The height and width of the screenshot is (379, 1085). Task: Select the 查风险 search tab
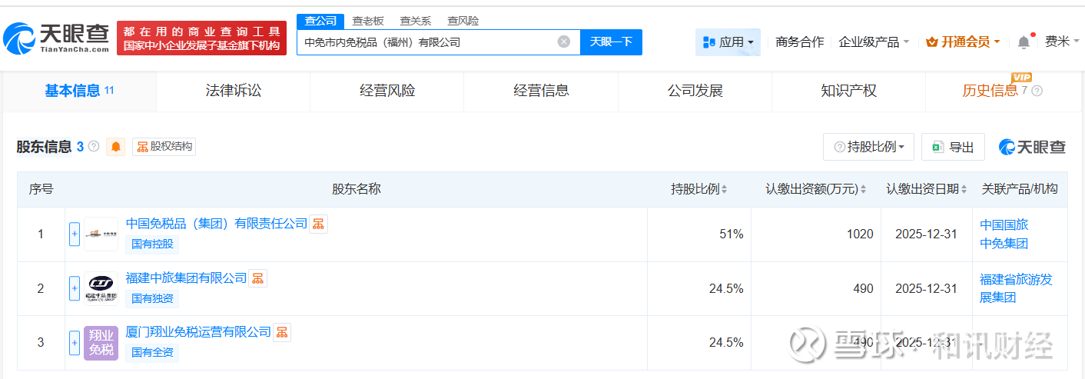463,21
